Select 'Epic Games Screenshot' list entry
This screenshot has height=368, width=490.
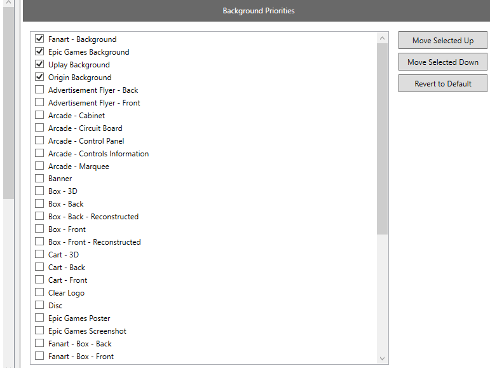(x=87, y=331)
